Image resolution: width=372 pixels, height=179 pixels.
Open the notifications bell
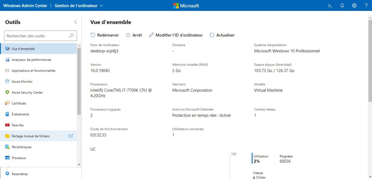coord(342,5)
